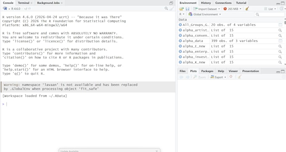Inspect alpha_K_new list with magnifier icon
286x152 pixels.
click(x=280, y=62)
